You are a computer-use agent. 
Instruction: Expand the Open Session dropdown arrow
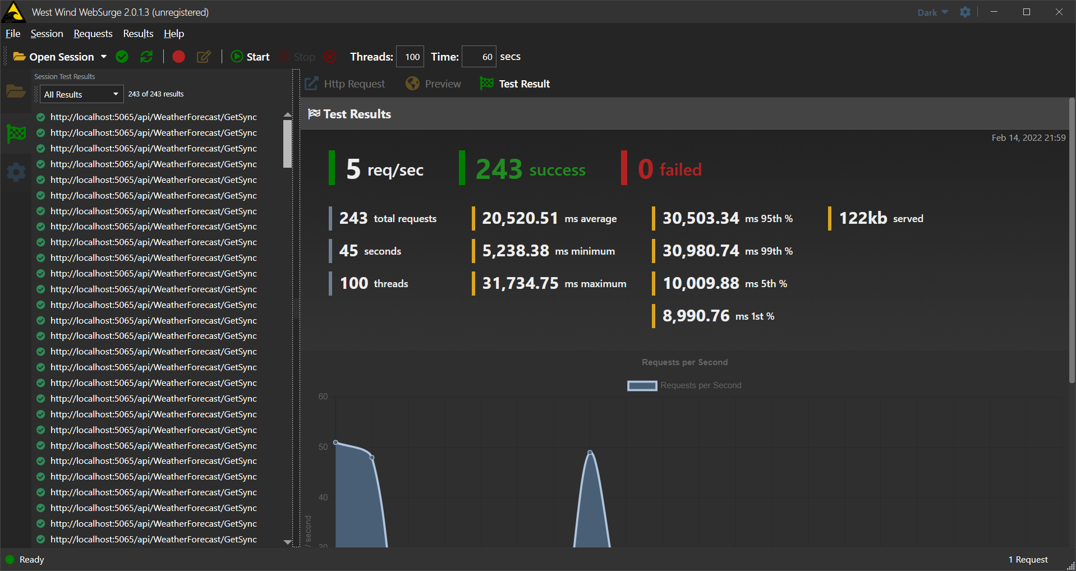click(104, 57)
